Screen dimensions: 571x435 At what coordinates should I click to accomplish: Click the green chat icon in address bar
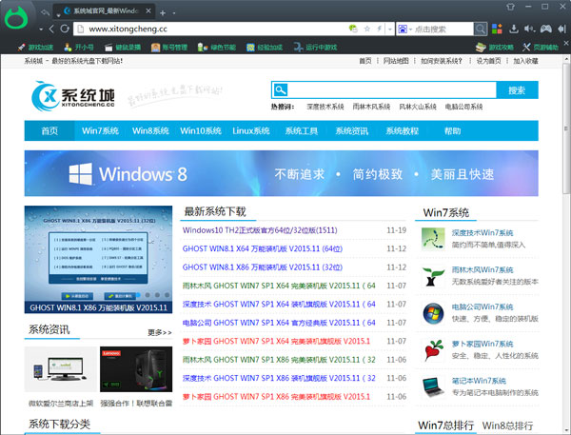point(353,29)
